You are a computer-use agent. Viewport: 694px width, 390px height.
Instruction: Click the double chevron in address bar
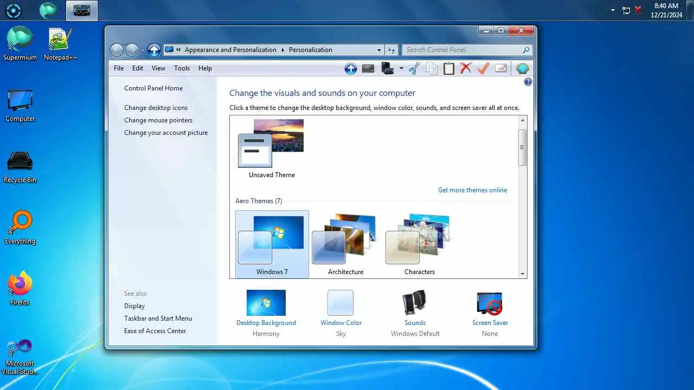[179, 50]
